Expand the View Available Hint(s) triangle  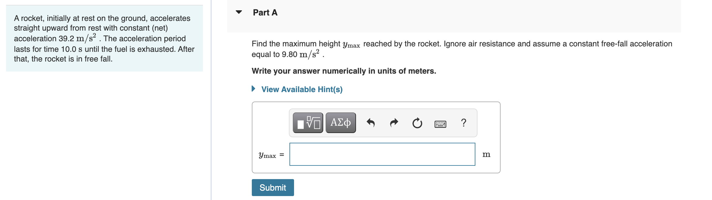[x=253, y=89]
